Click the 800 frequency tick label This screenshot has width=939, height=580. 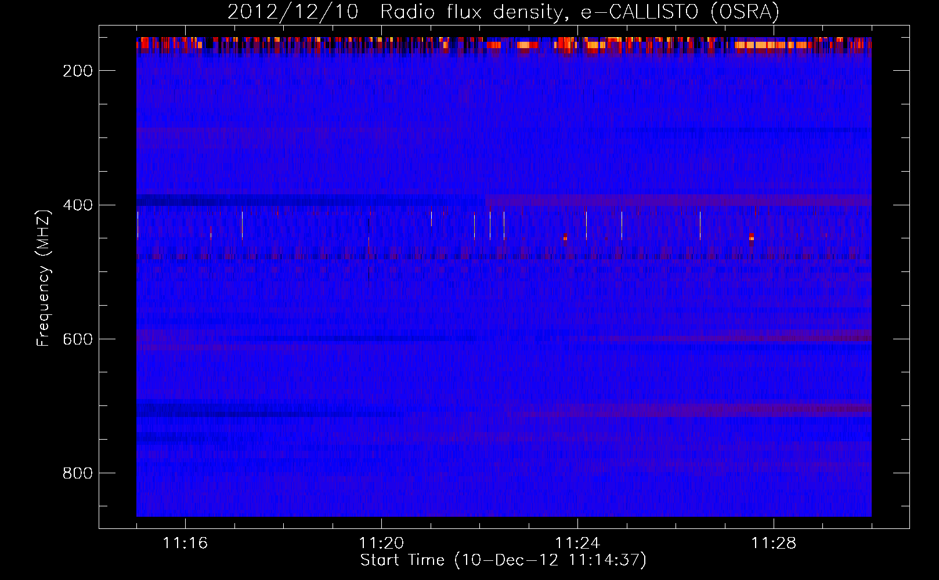78,473
